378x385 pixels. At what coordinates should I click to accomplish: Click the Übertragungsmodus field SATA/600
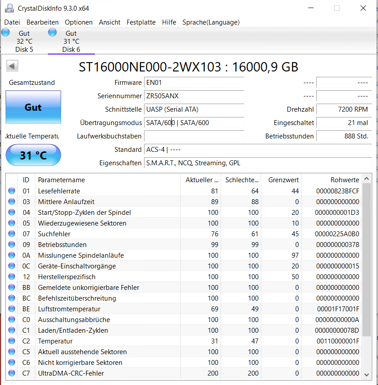194,122
